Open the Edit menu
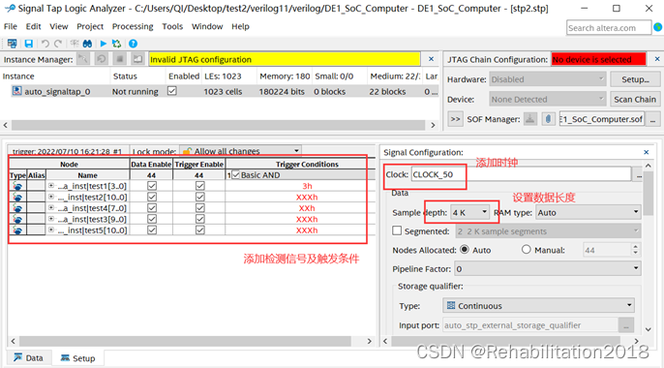664x368 pixels. click(x=33, y=26)
